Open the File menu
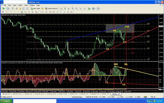The height and width of the screenshot is (103, 164). pos(5,5)
